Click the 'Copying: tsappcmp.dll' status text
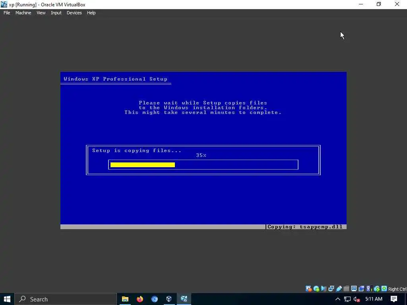The height and width of the screenshot is (305, 407). tap(305, 227)
